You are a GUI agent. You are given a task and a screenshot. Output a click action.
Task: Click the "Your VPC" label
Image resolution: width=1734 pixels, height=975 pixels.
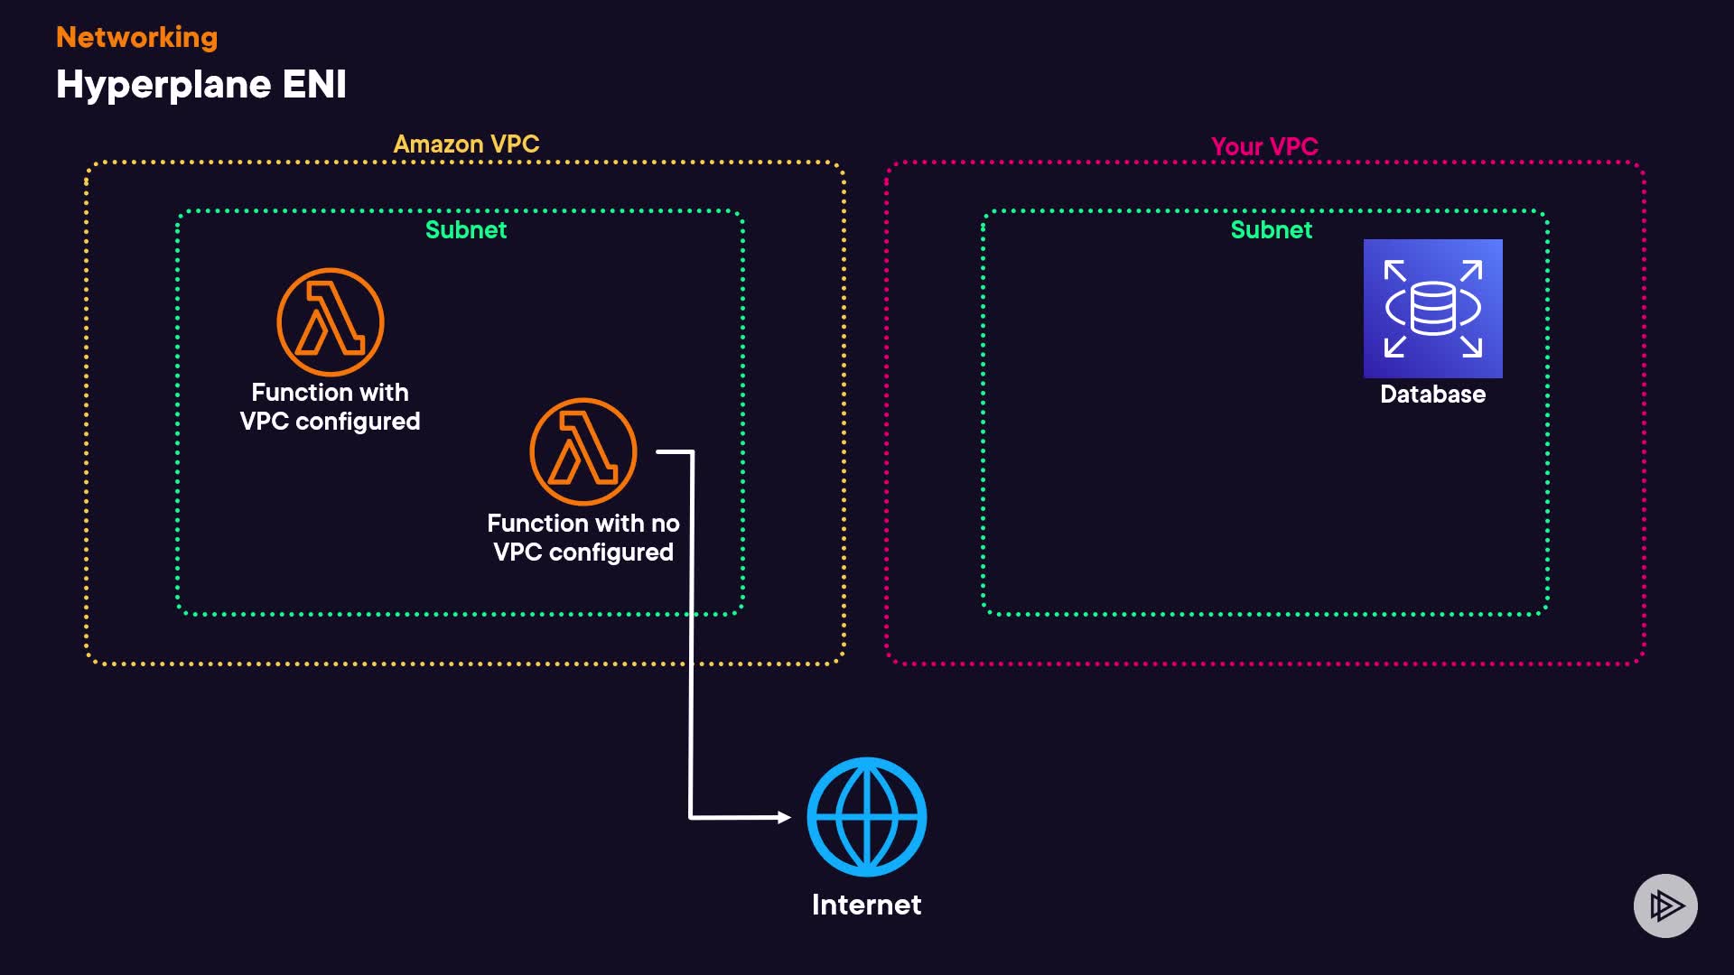point(1264,146)
